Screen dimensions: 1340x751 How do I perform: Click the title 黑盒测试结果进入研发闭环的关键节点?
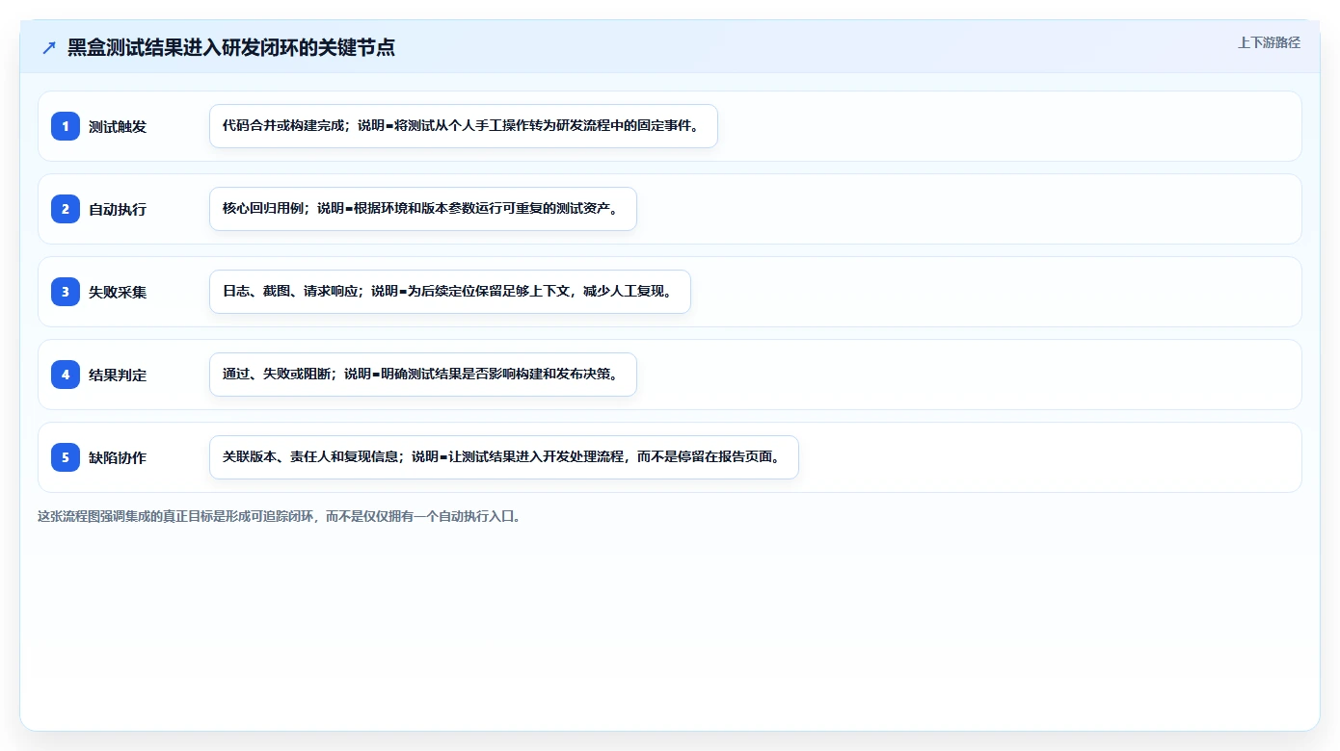point(231,47)
